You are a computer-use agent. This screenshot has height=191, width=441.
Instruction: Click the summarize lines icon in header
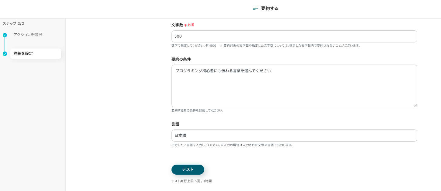click(255, 8)
